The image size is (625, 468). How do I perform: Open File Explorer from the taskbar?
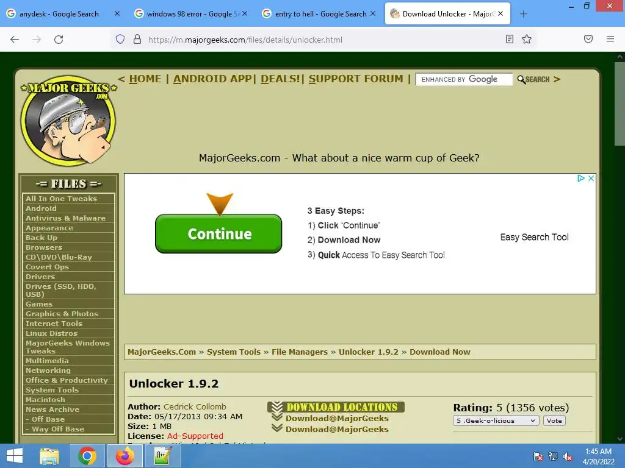tap(49, 456)
